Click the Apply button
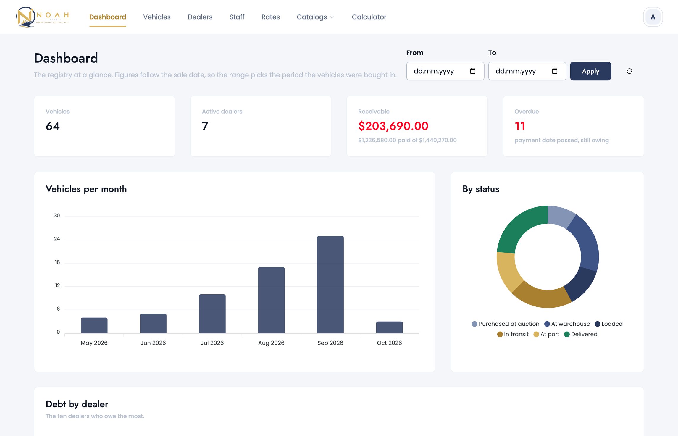The width and height of the screenshot is (678, 436). 590,71
